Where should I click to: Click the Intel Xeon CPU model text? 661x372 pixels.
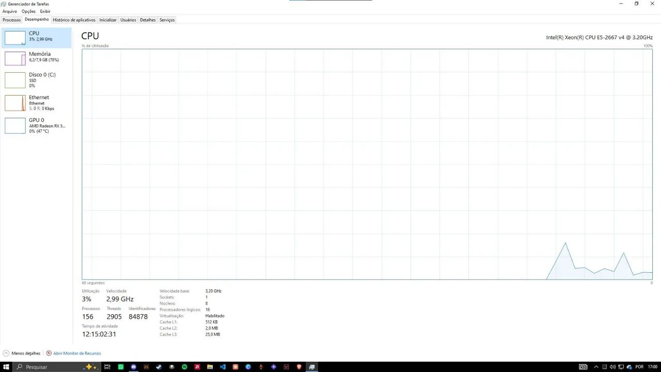600,37
